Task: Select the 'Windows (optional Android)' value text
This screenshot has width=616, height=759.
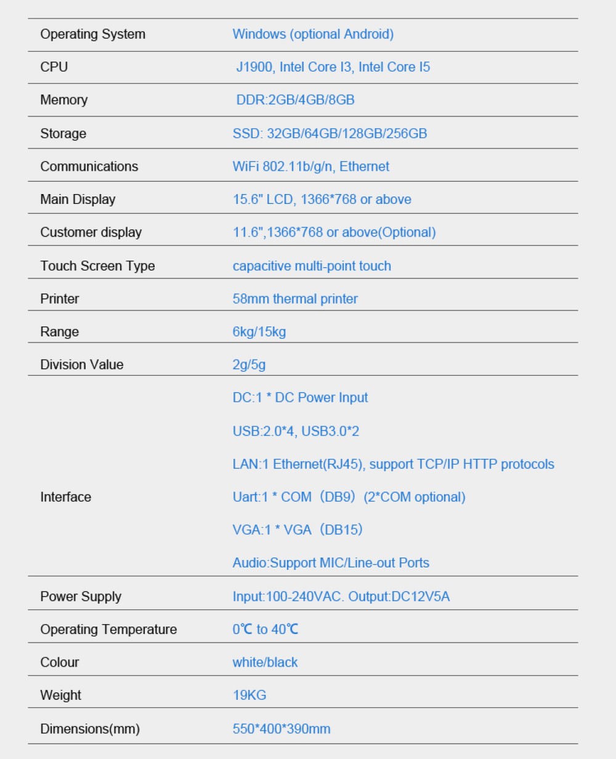Action: 313,34
